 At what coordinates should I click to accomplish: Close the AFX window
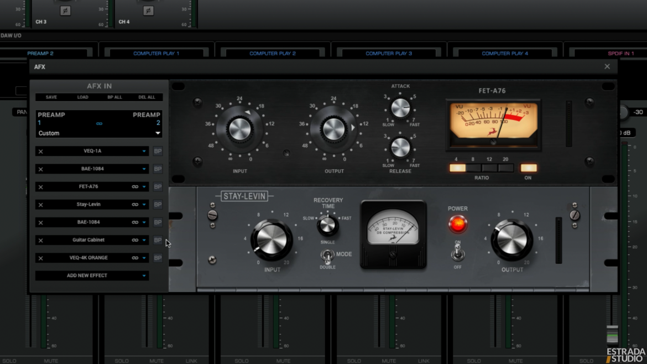607,66
